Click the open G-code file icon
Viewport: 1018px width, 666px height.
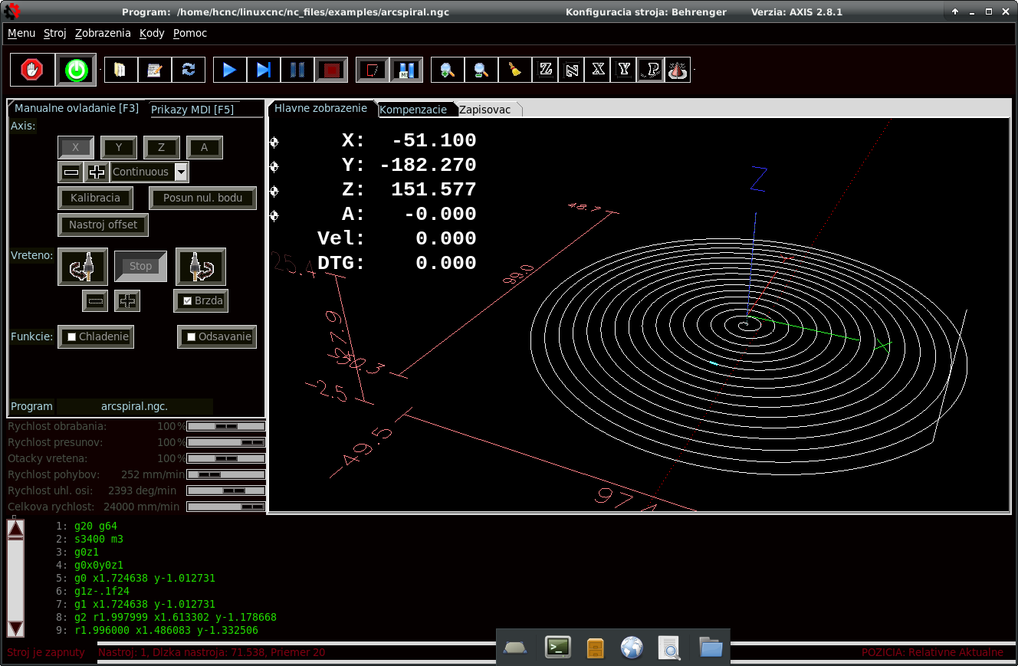tap(120, 70)
